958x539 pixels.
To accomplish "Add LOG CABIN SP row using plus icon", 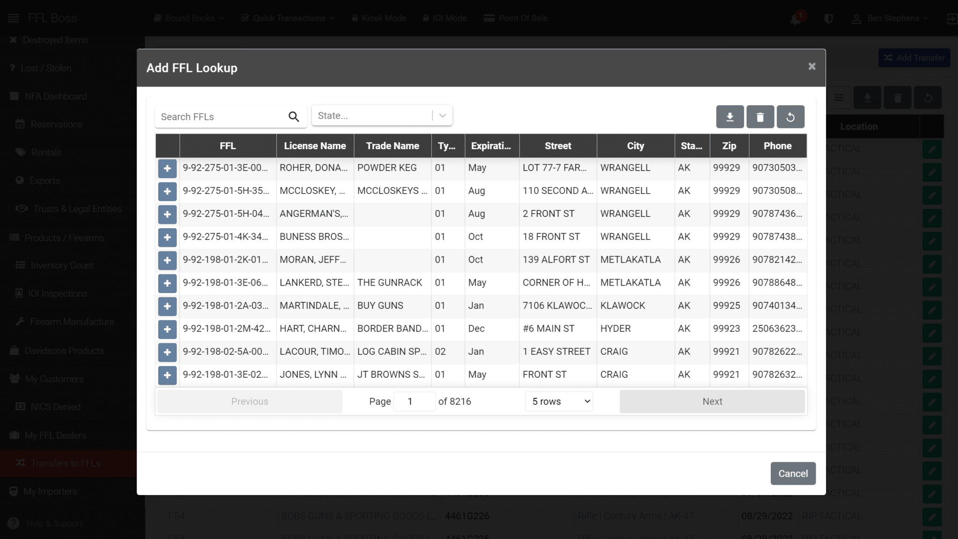I will tap(167, 352).
